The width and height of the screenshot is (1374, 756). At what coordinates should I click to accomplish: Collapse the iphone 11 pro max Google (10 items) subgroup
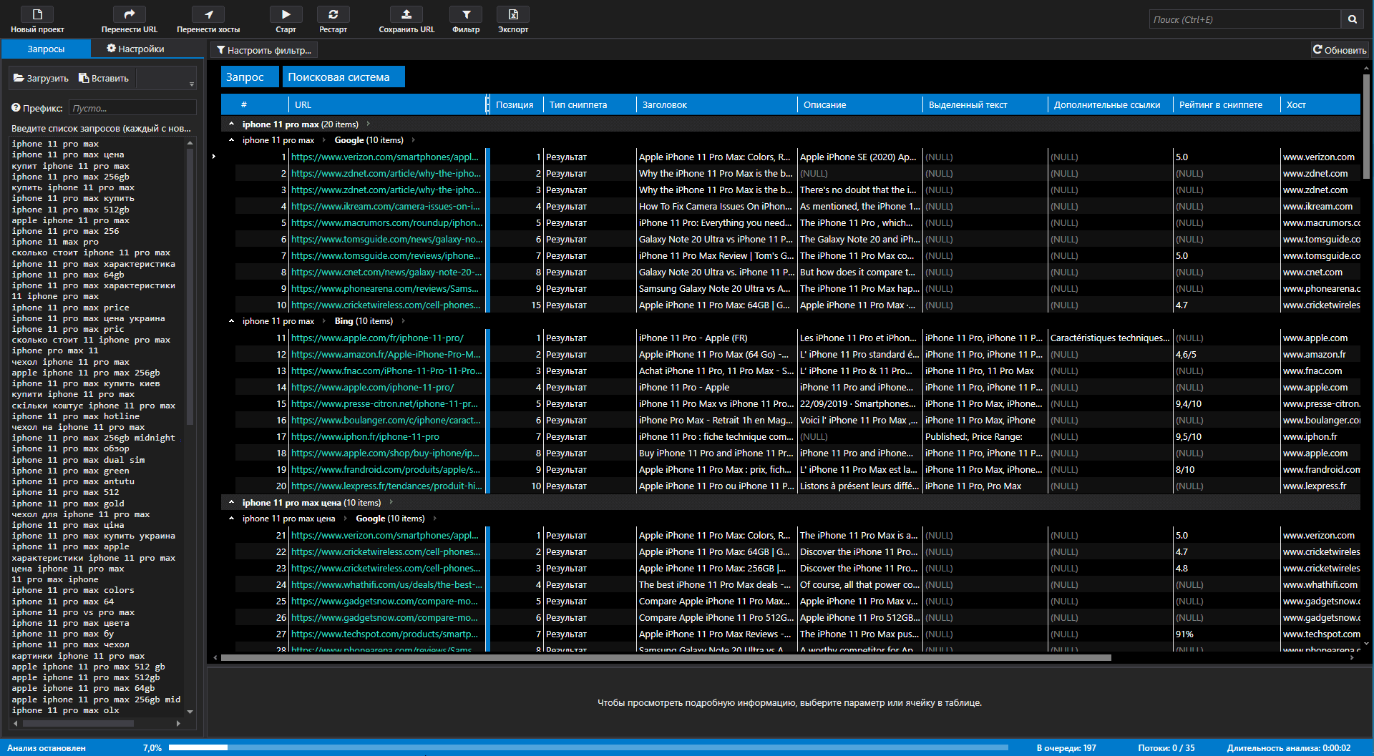231,140
